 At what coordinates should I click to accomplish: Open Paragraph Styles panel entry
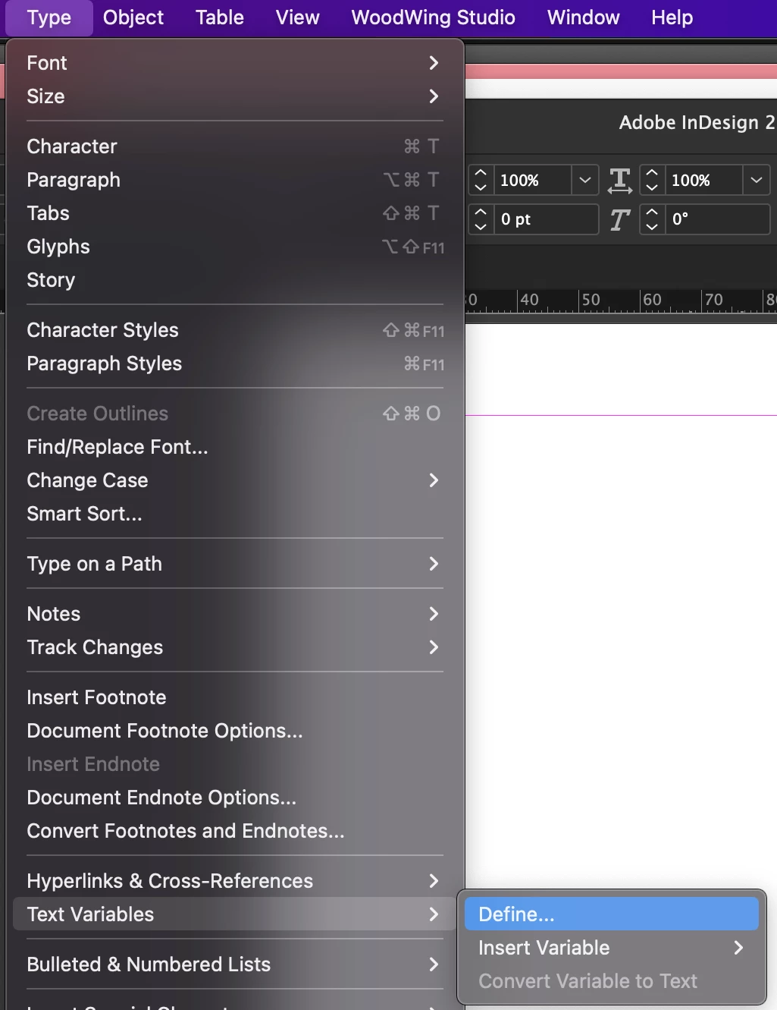point(235,363)
